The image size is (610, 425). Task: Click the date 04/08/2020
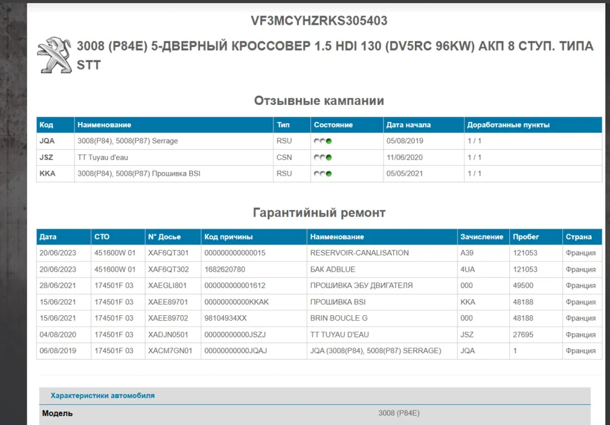[x=57, y=334]
